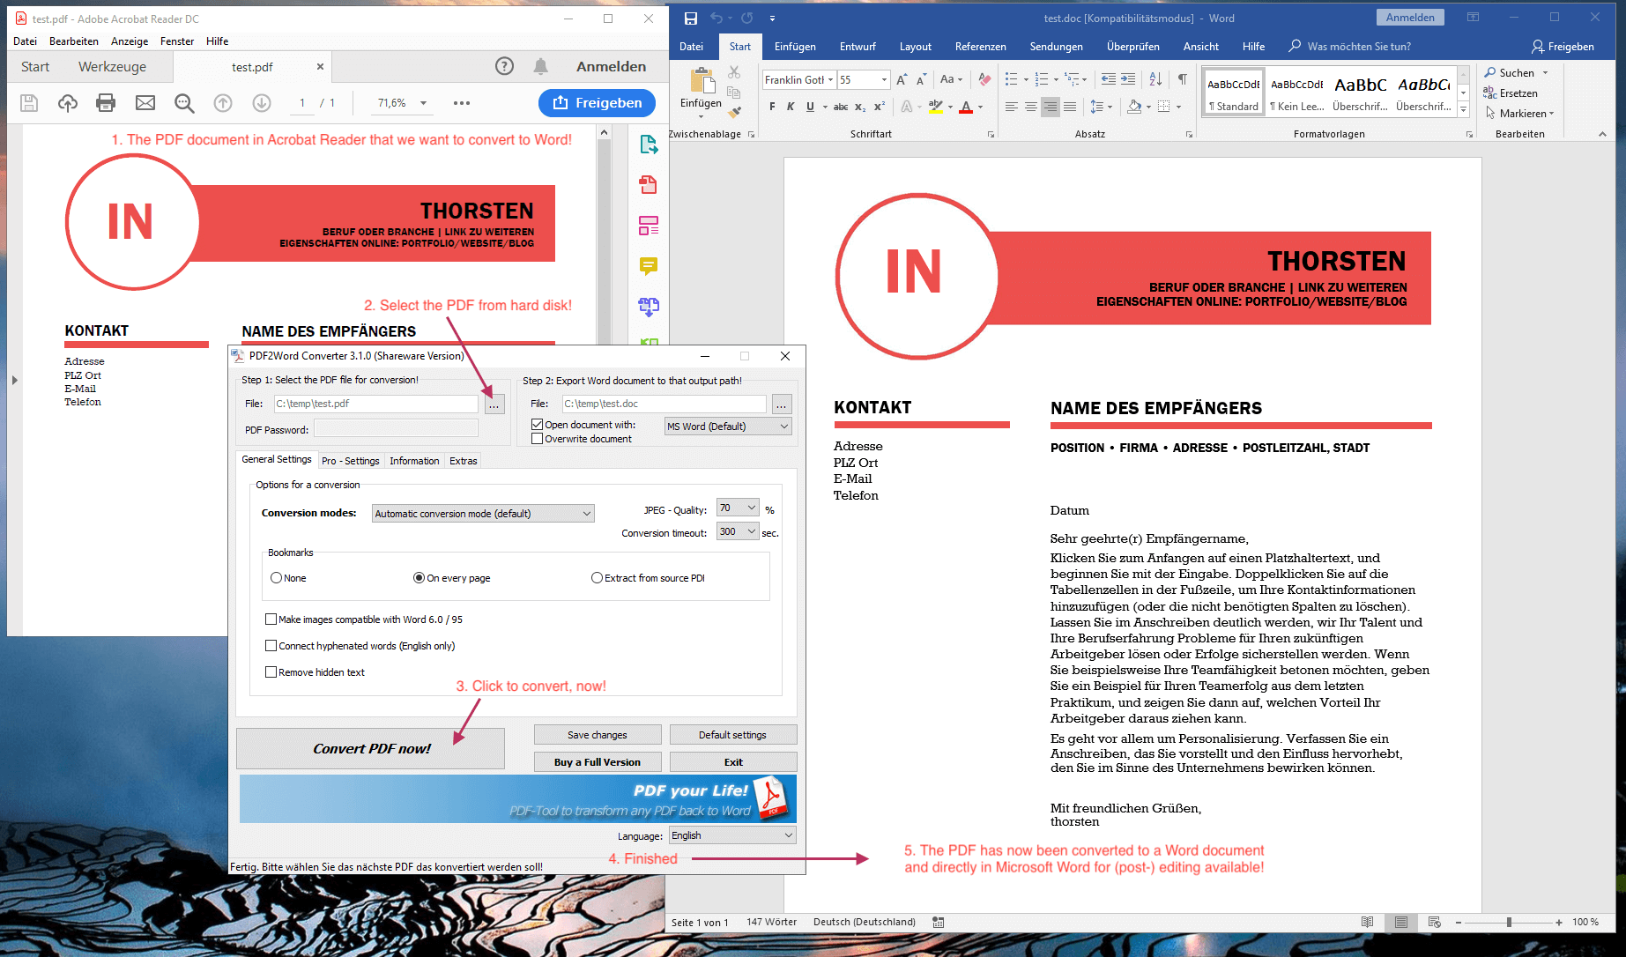The width and height of the screenshot is (1626, 957).
Task: Check Make images compatible with Word 6.0 / 95
Action: click(x=271, y=619)
